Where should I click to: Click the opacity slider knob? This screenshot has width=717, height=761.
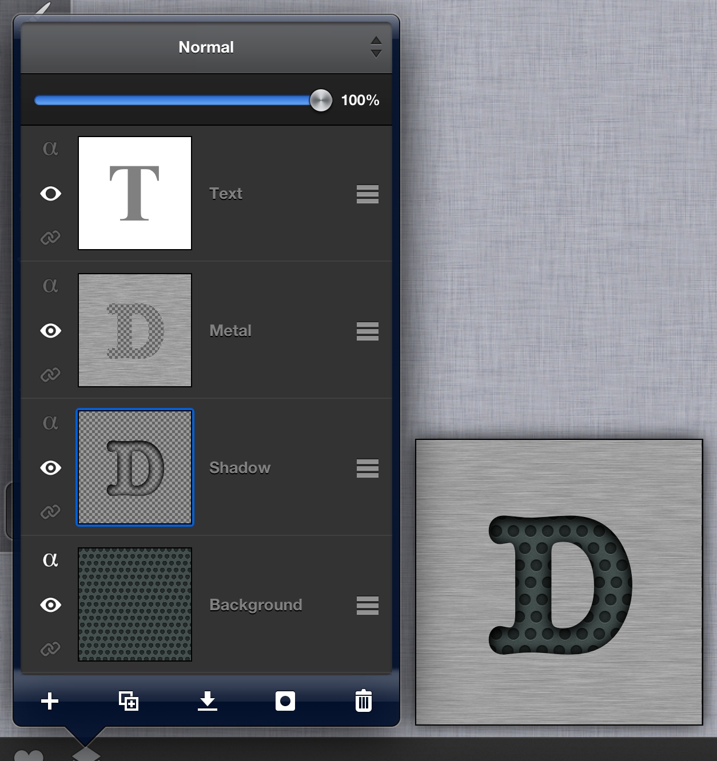pyautogui.click(x=321, y=101)
